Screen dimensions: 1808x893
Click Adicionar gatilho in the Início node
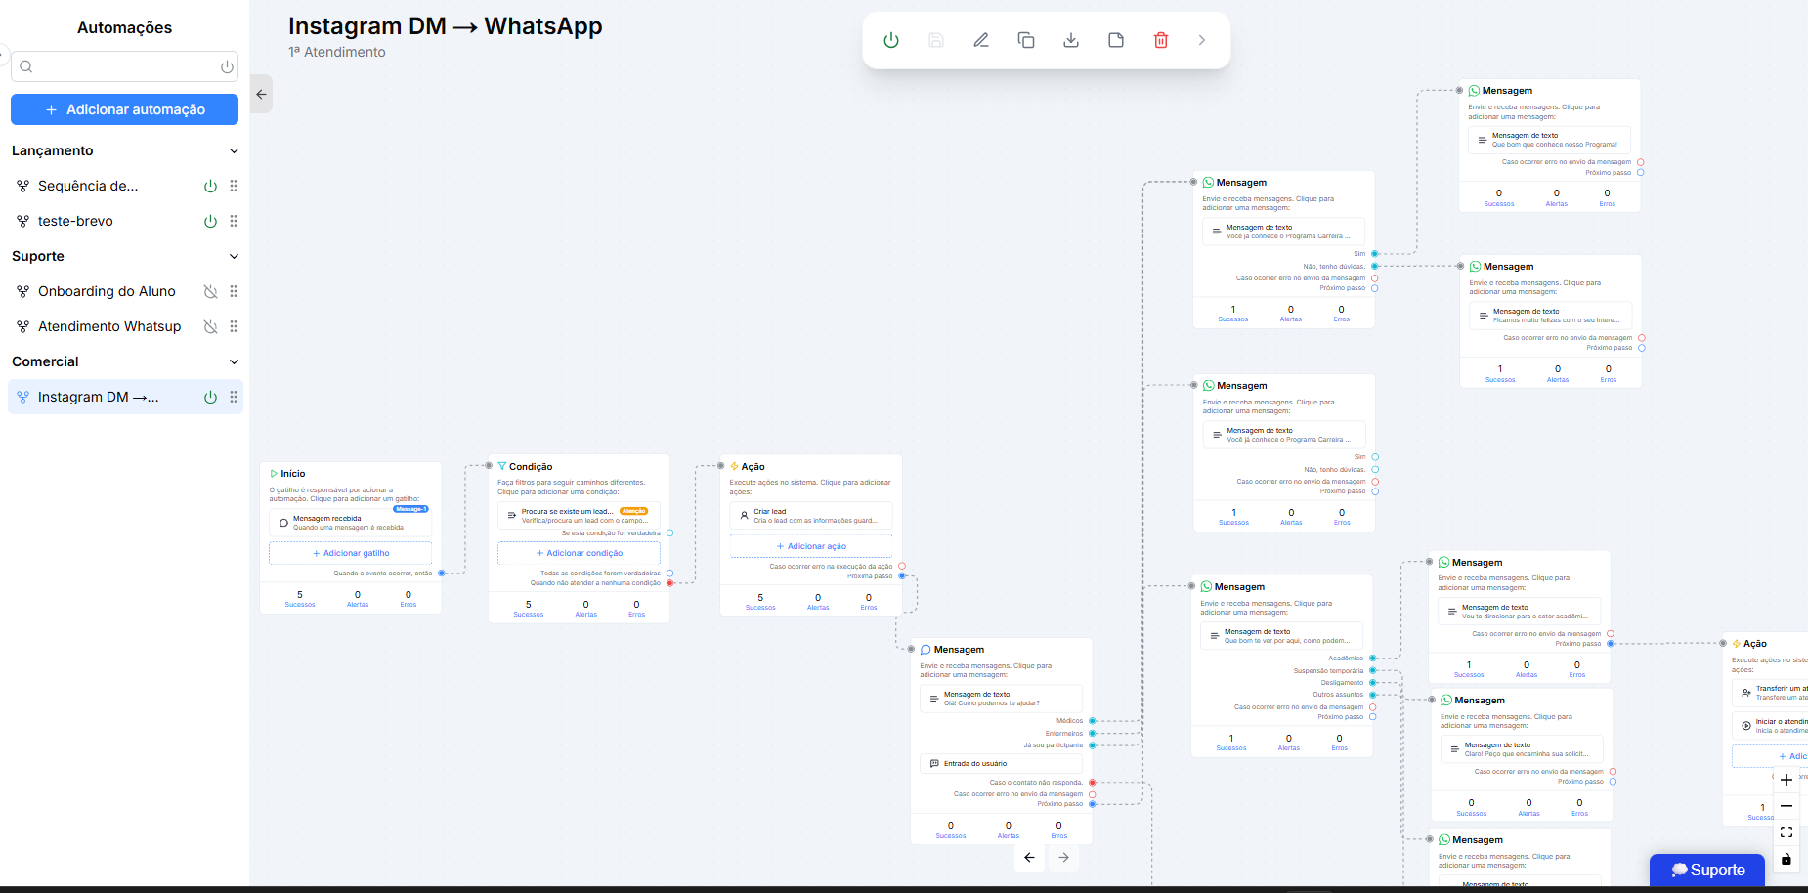(350, 553)
